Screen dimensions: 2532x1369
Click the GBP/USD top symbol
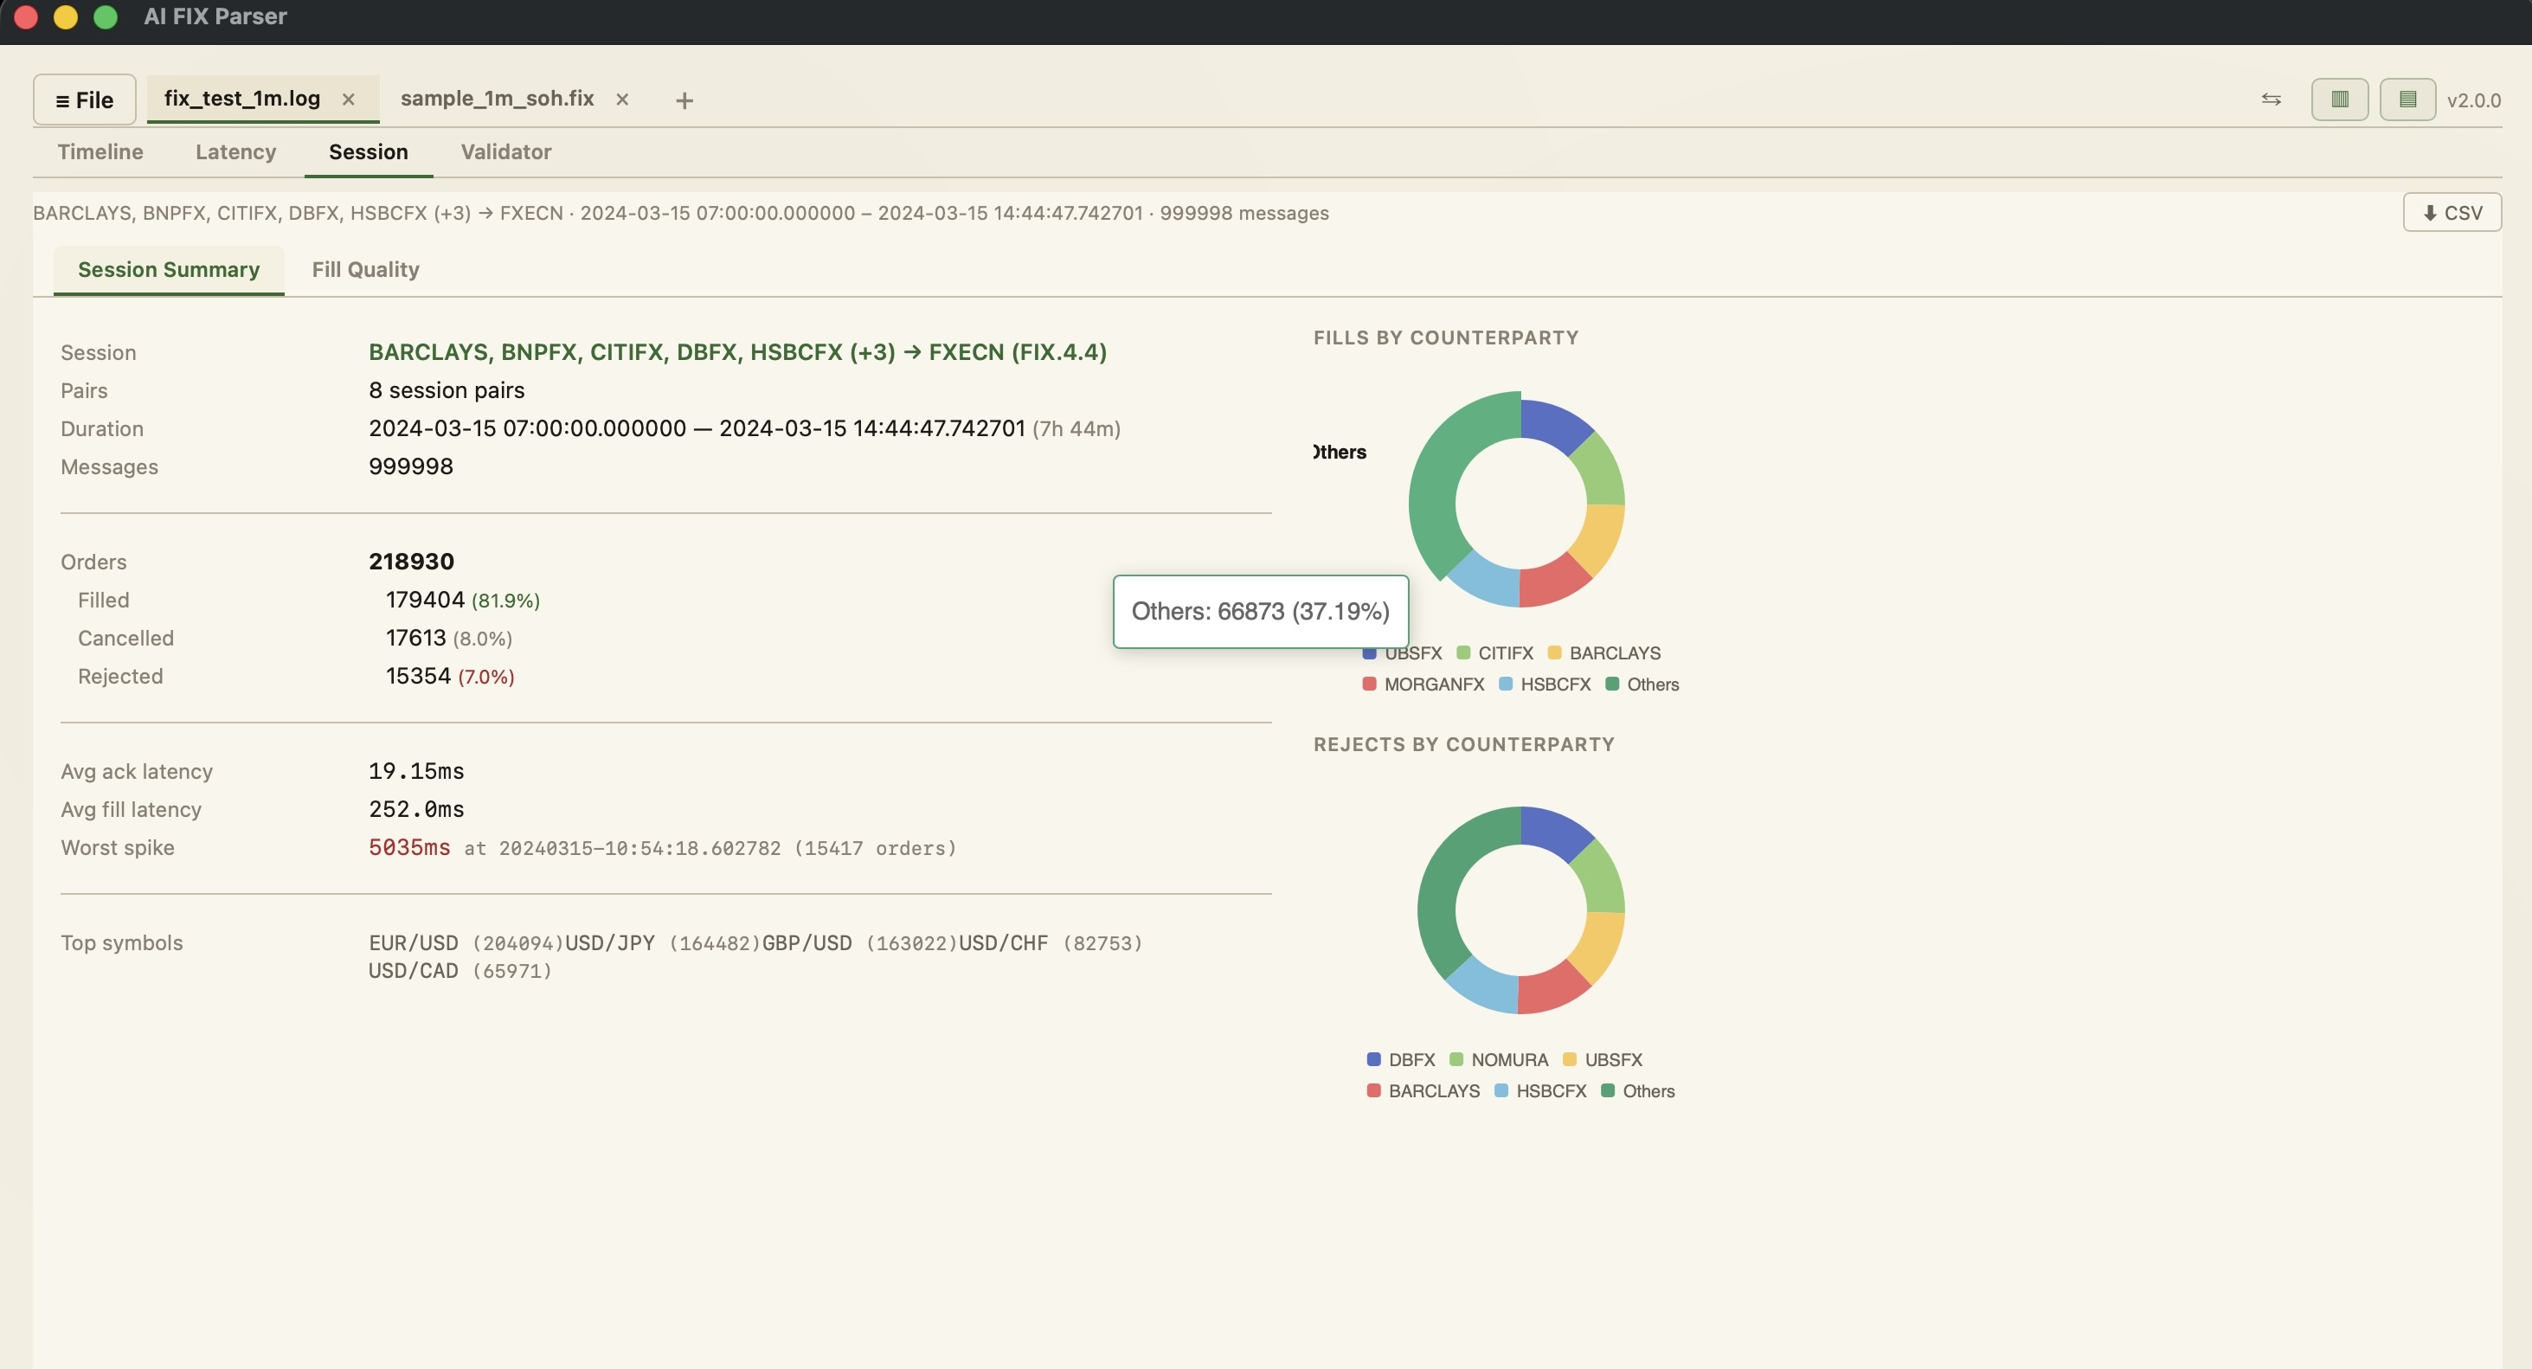[807, 942]
